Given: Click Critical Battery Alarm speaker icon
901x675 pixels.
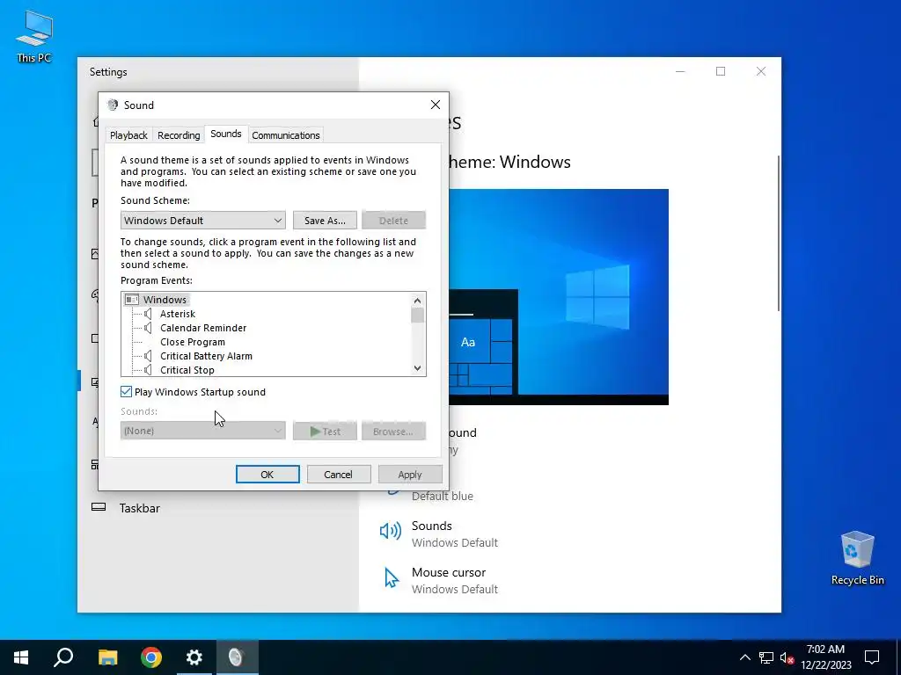Looking at the screenshot, I should (x=148, y=356).
